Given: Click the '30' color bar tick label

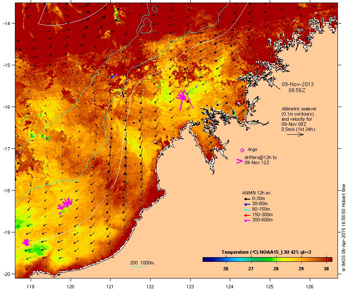Looking at the screenshot, I should pyautogui.click(x=326, y=269).
